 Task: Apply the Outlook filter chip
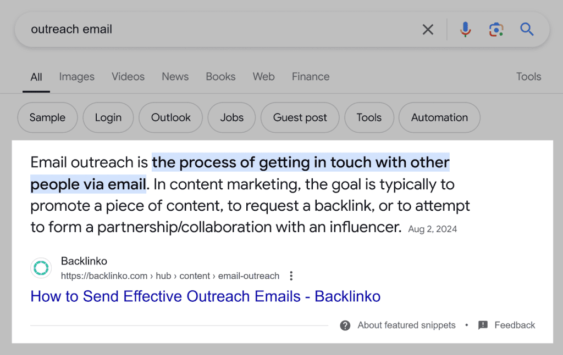[170, 117]
